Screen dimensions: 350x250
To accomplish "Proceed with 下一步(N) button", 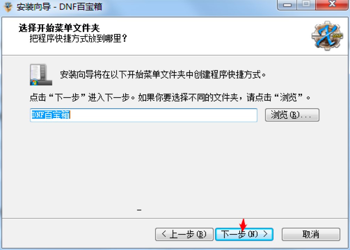I will (244, 234).
